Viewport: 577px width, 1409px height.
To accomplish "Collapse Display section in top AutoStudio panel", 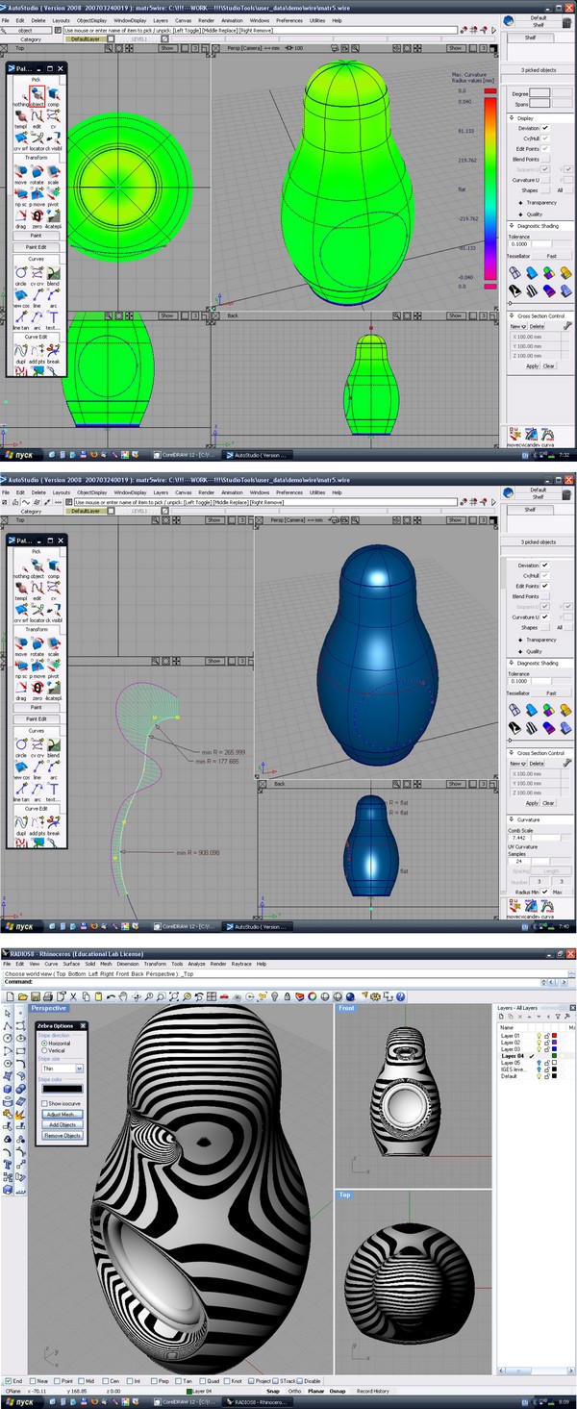I will click(511, 117).
